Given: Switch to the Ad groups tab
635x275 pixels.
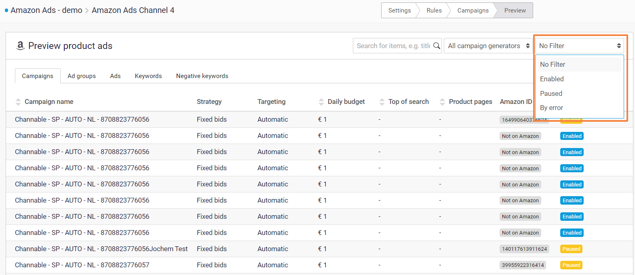Looking at the screenshot, I should tap(82, 76).
